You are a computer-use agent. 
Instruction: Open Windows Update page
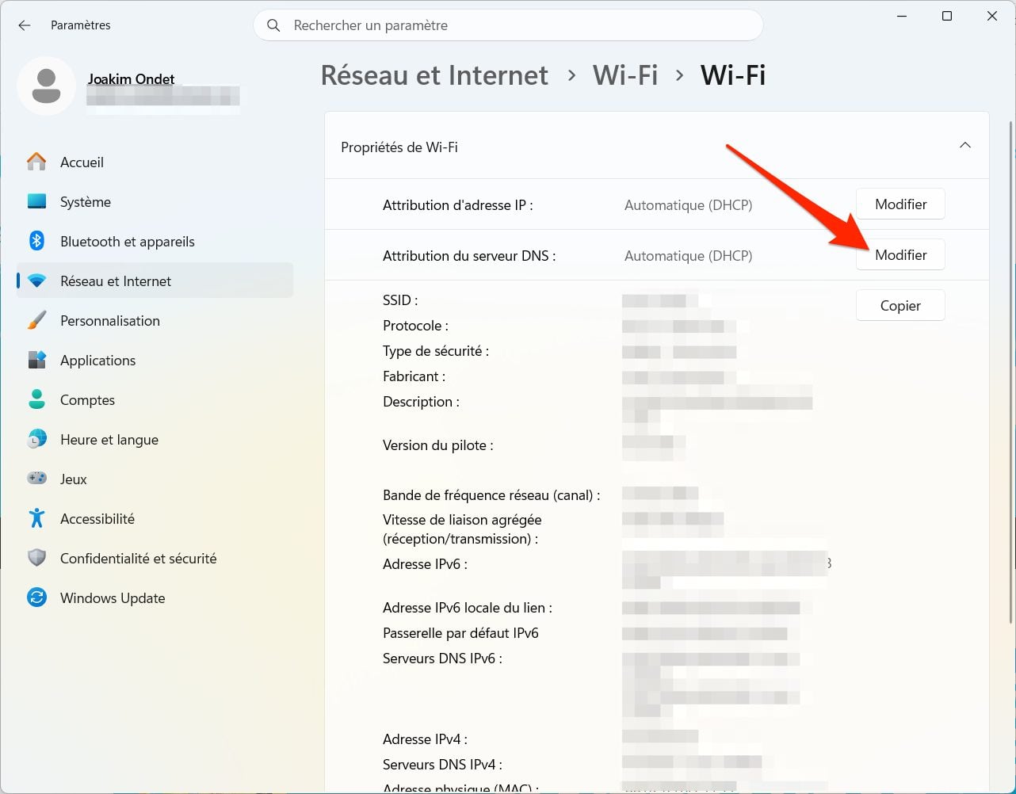click(155, 597)
